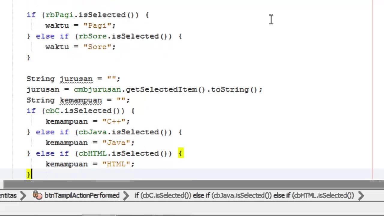This screenshot has width=384, height=216.
Task: Click the btnTampilActionPerformed method icon in breadcrumb
Action: (x=37, y=195)
